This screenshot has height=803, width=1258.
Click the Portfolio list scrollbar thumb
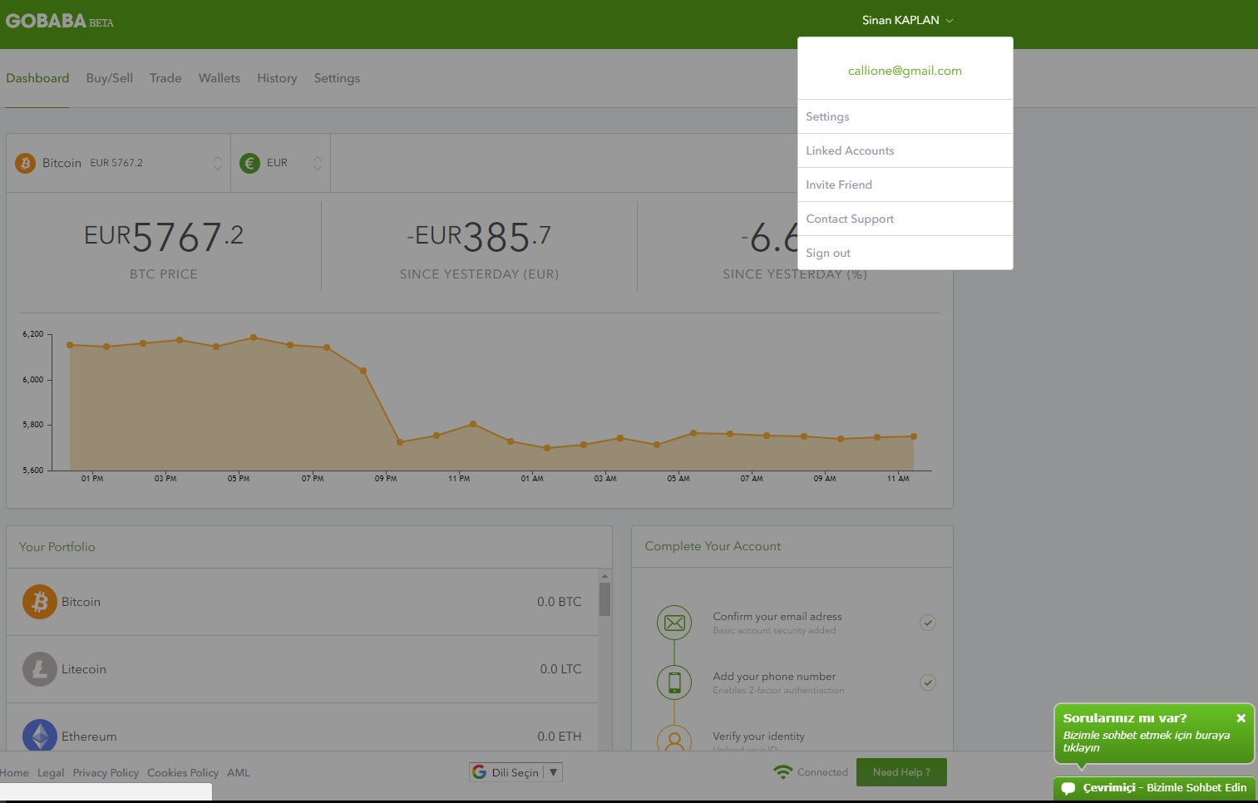(604, 599)
